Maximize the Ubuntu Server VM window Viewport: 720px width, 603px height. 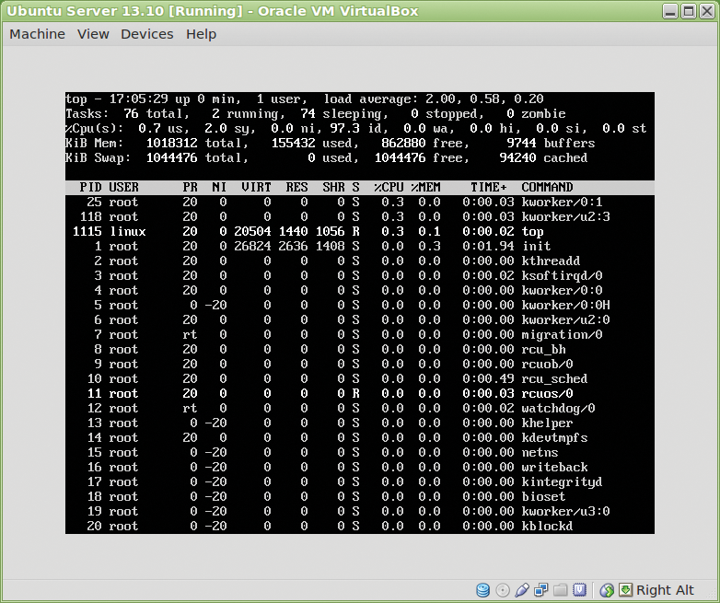689,11
